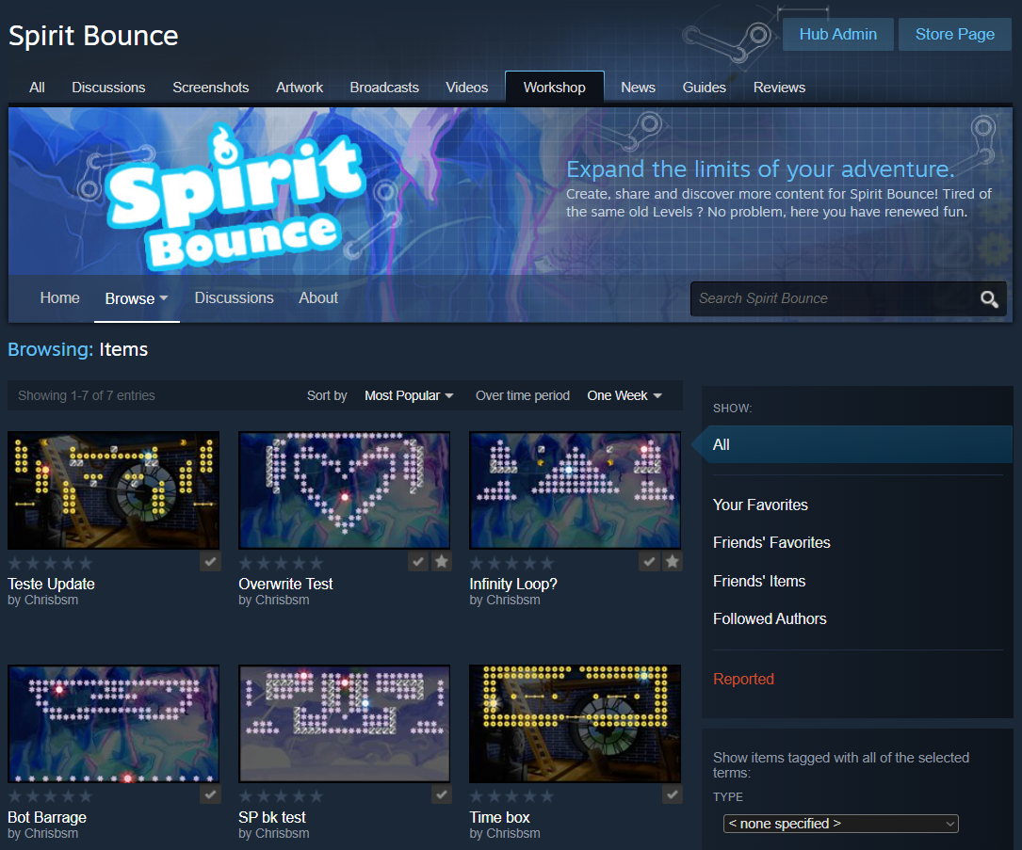Expand the One Week time period dropdown
Image resolution: width=1022 pixels, height=850 pixels.
624,396
